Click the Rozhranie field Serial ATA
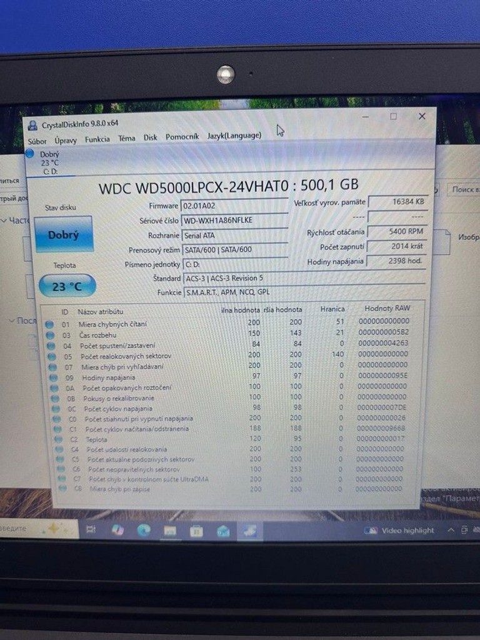 [235, 235]
